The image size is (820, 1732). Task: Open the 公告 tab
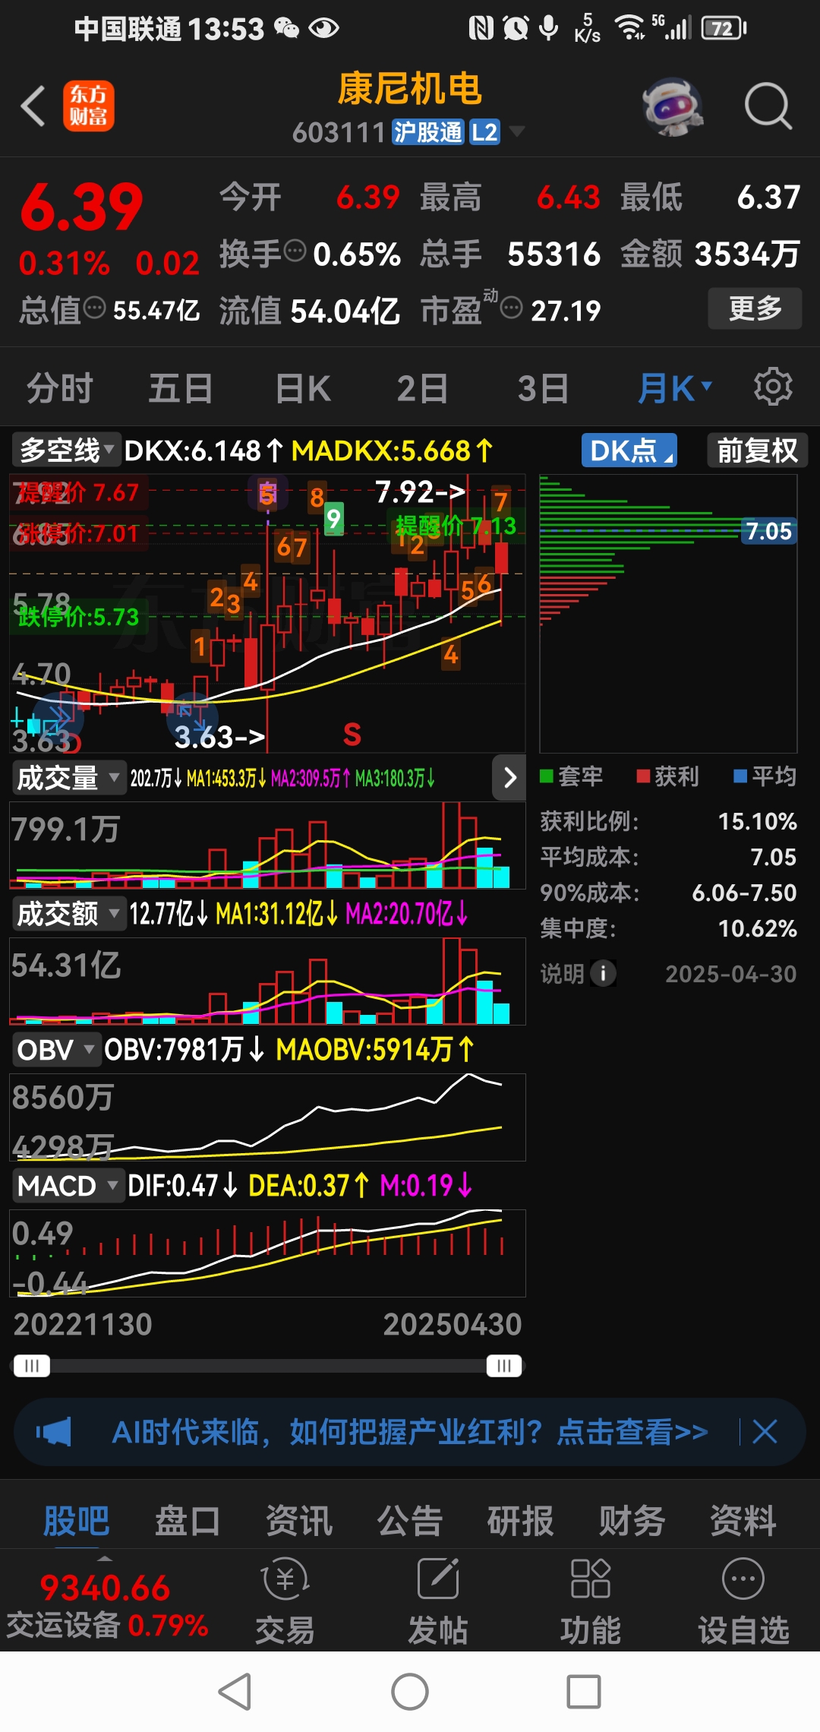(410, 1521)
